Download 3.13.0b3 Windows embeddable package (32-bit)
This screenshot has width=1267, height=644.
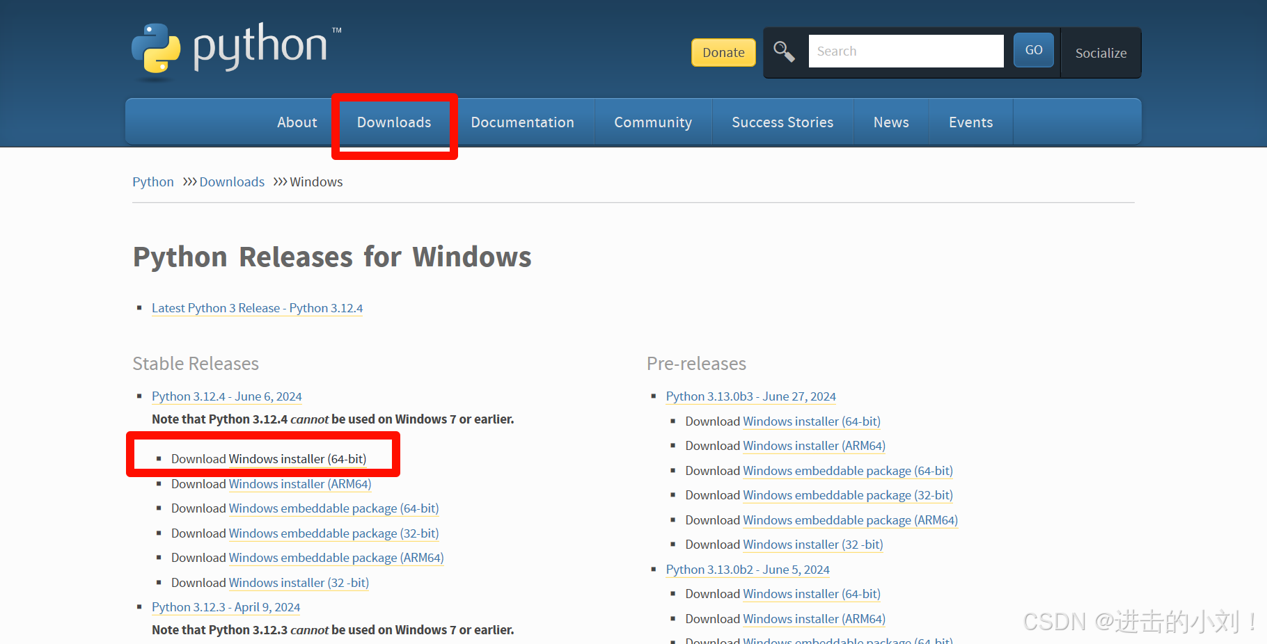click(x=848, y=495)
